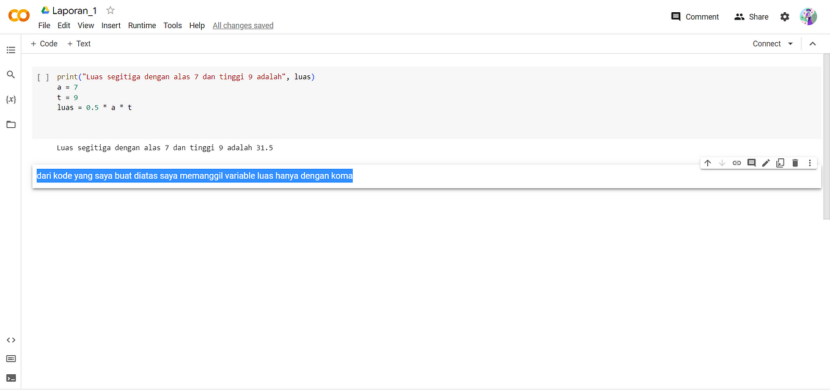Copy link to the cell
The width and height of the screenshot is (830, 392).
[736, 163]
